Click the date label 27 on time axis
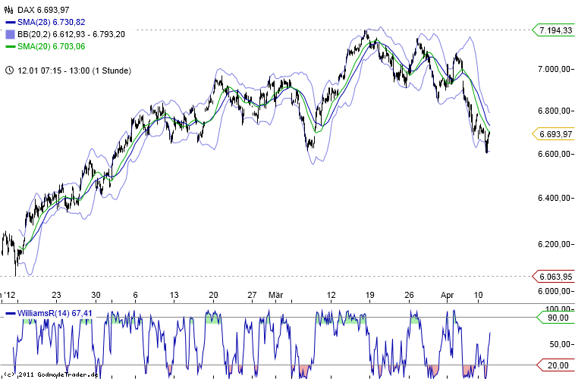 (252, 295)
